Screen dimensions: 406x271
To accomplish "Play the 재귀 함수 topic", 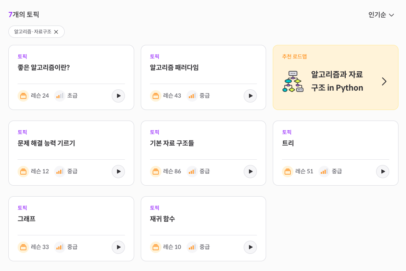I will pos(250,247).
